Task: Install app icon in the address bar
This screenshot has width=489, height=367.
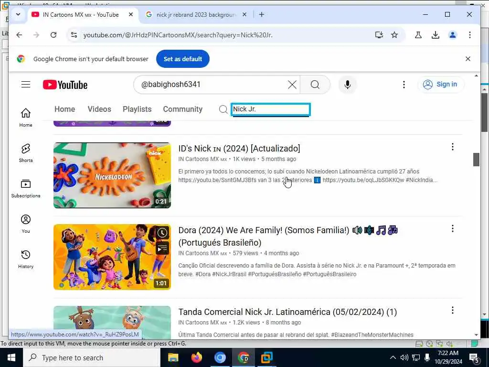Action: click(x=379, y=35)
